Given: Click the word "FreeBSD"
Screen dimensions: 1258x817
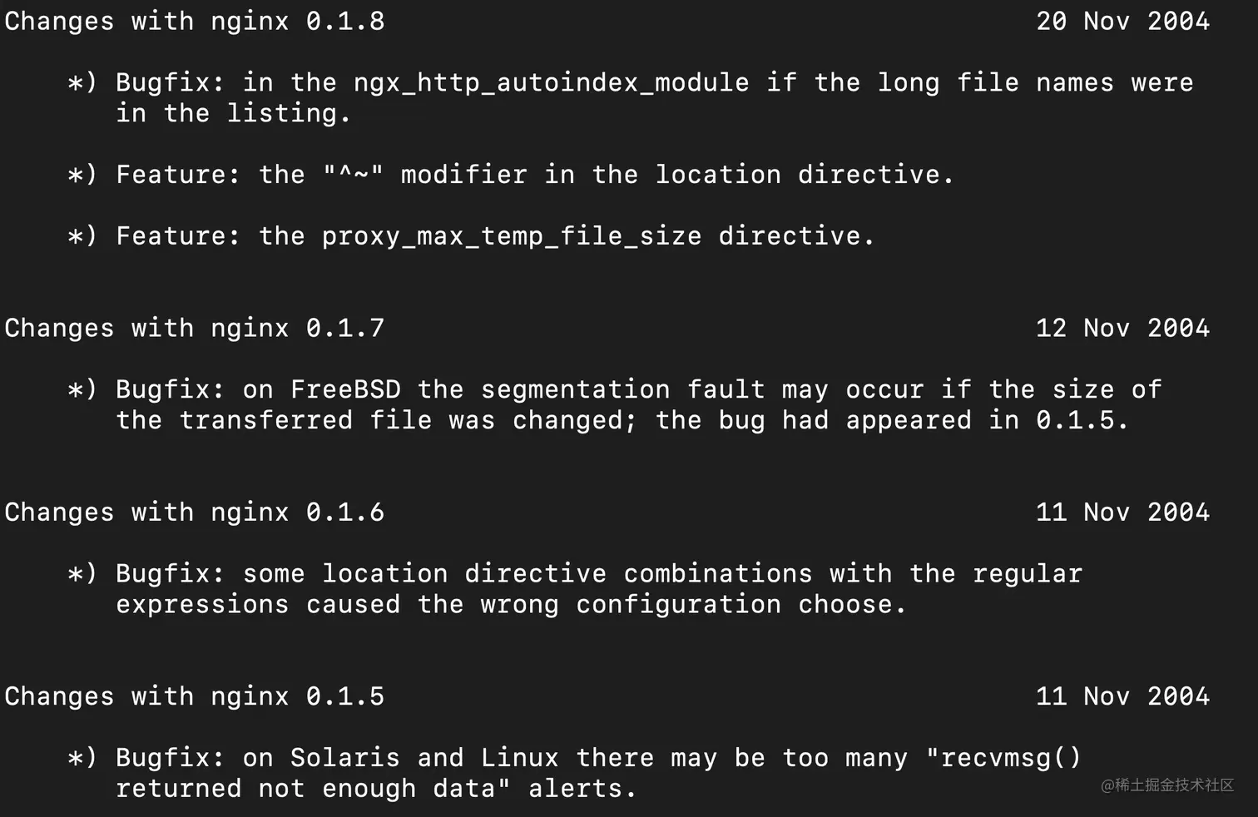Looking at the screenshot, I should 345,389.
